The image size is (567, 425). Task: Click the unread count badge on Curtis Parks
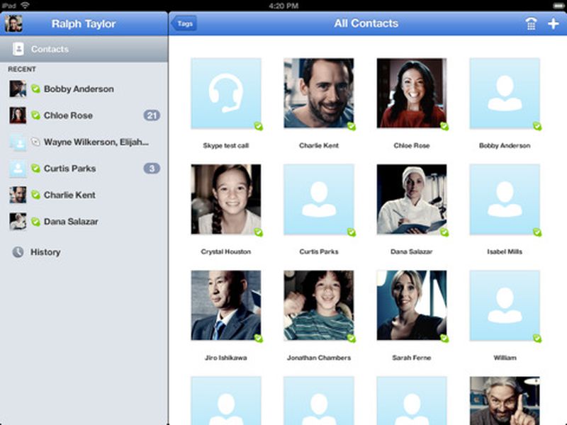pyautogui.click(x=152, y=169)
